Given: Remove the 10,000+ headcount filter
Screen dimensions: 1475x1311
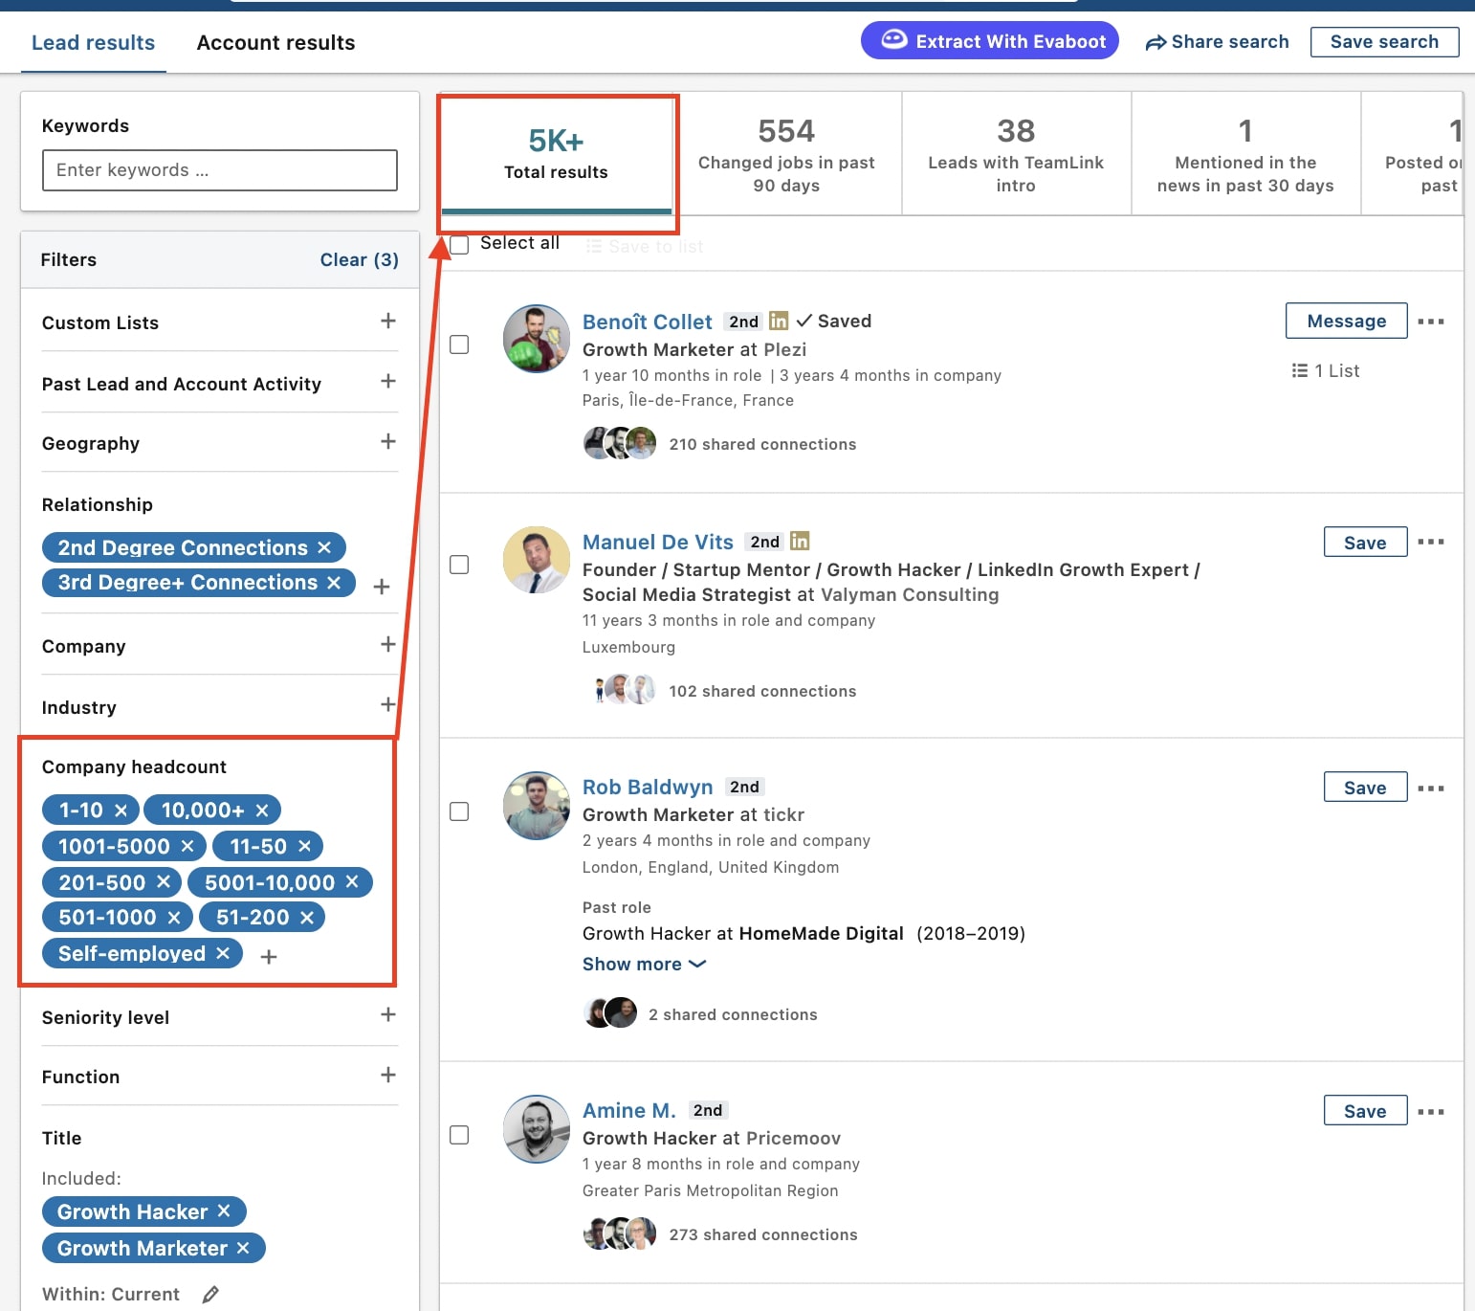Looking at the screenshot, I should coord(262,811).
